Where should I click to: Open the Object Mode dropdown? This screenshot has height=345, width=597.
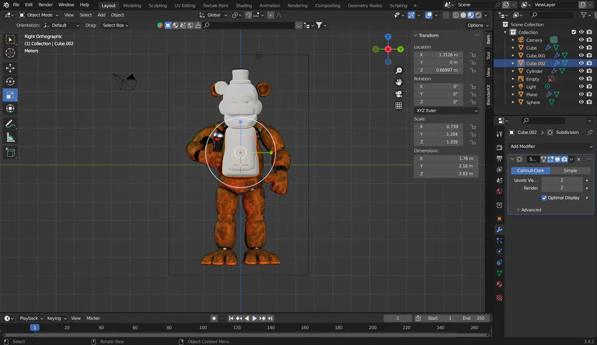tap(39, 15)
